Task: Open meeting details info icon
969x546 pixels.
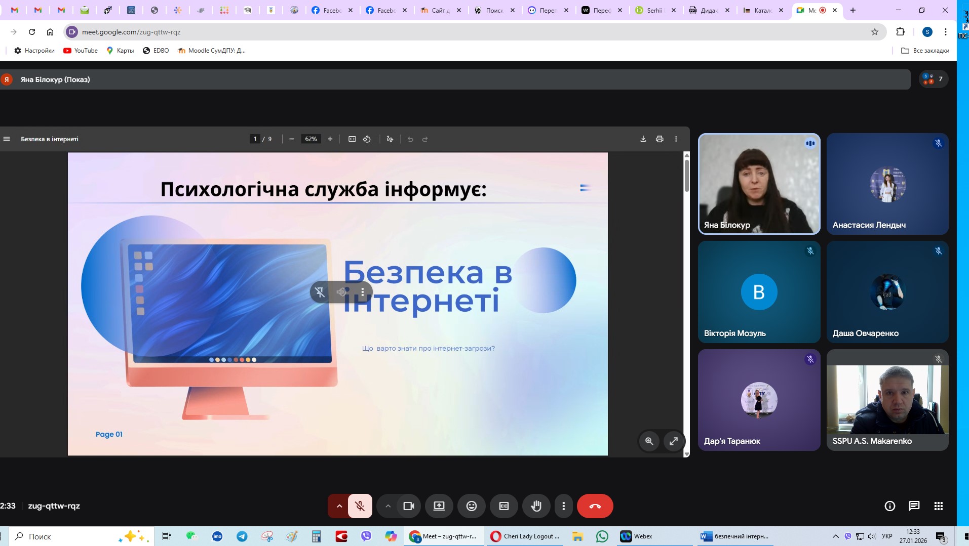Action: tap(889, 506)
